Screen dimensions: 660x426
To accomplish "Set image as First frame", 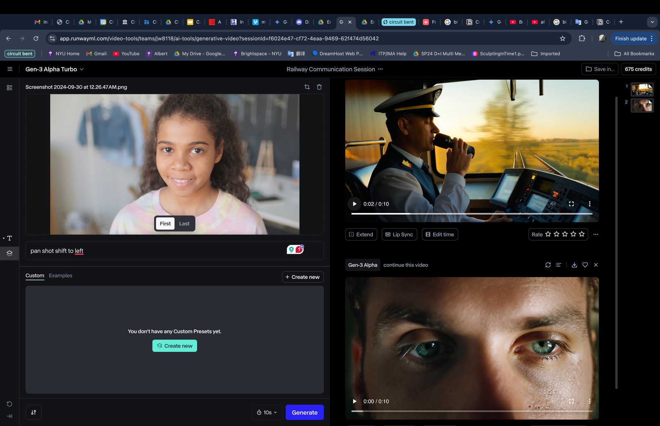I will [165, 224].
